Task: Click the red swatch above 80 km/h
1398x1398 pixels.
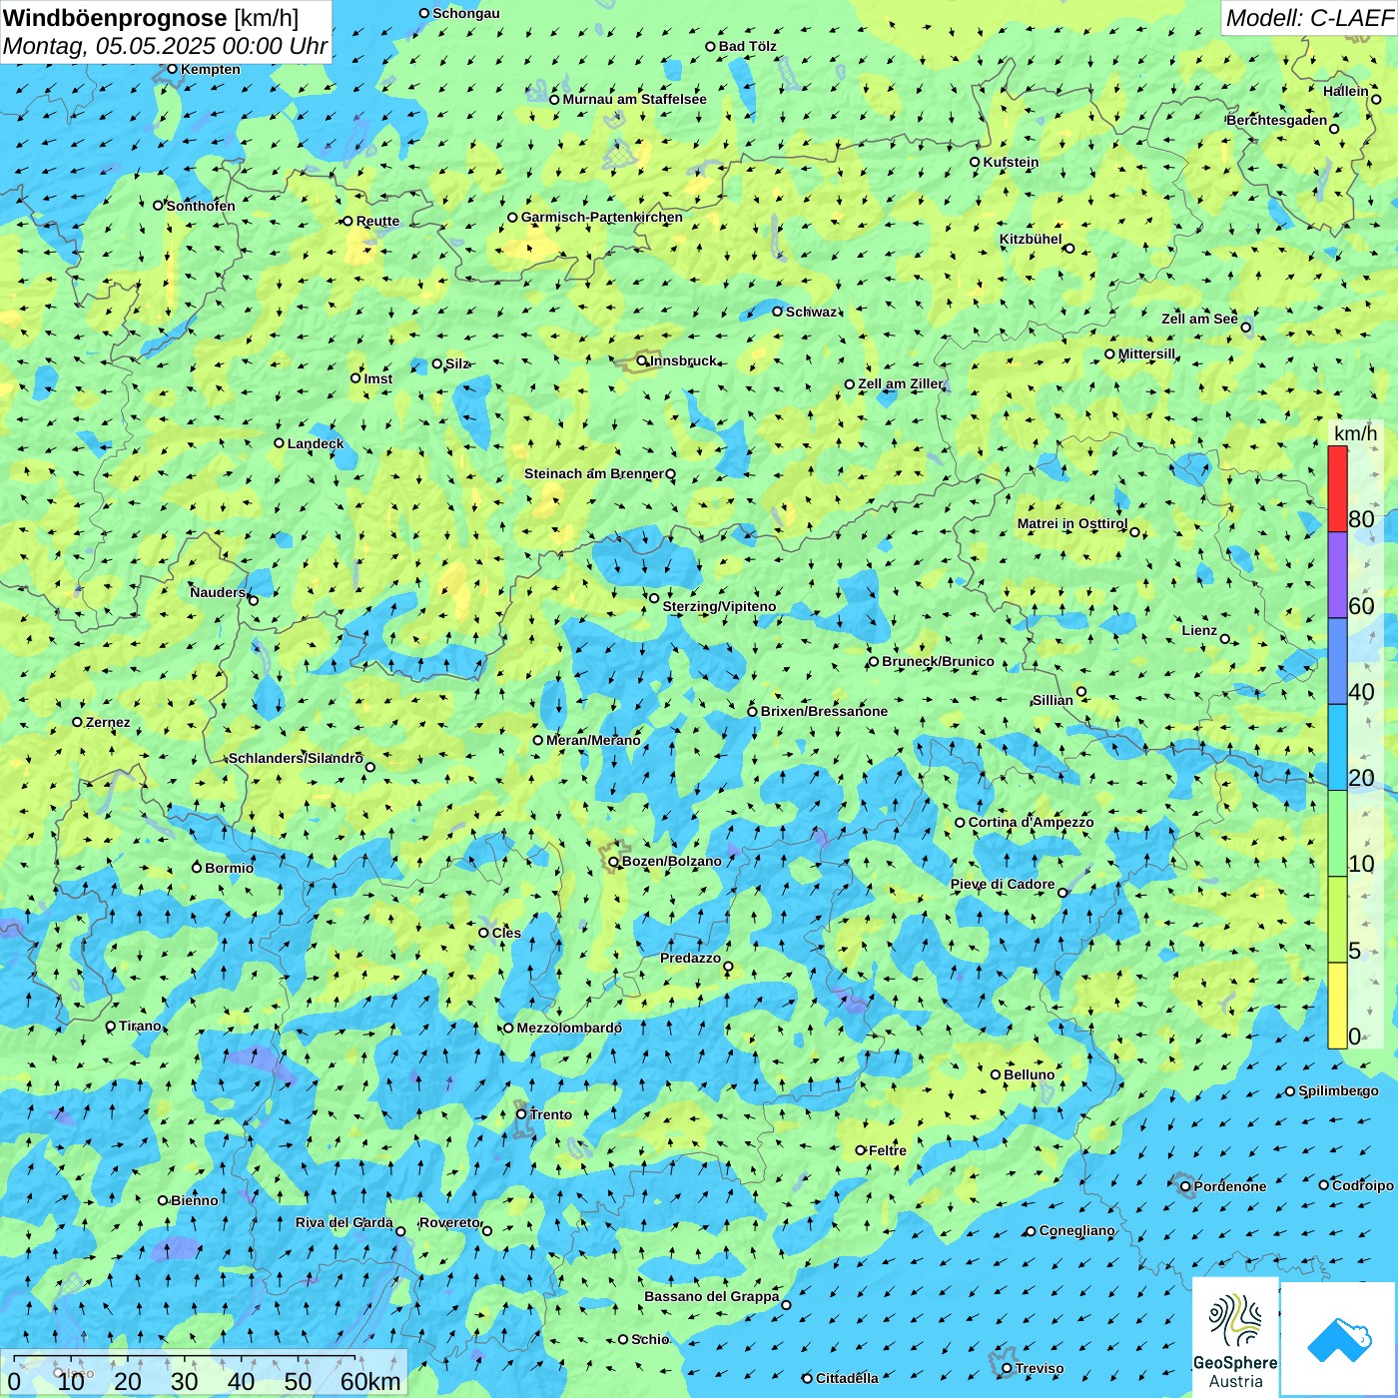Action: 1337,488
